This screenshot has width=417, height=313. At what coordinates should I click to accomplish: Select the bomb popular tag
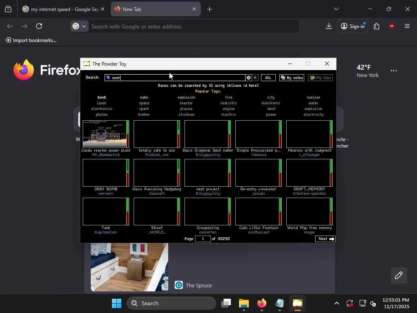[x=101, y=97]
